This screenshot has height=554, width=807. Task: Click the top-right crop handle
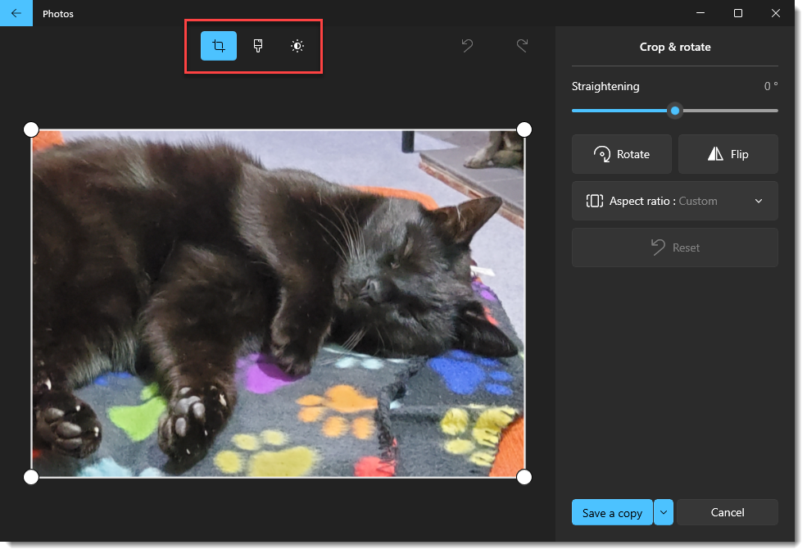coord(524,129)
